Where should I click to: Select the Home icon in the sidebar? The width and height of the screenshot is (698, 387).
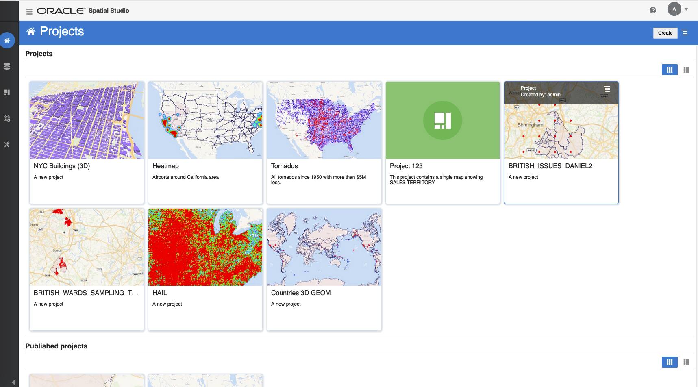[7, 40]
